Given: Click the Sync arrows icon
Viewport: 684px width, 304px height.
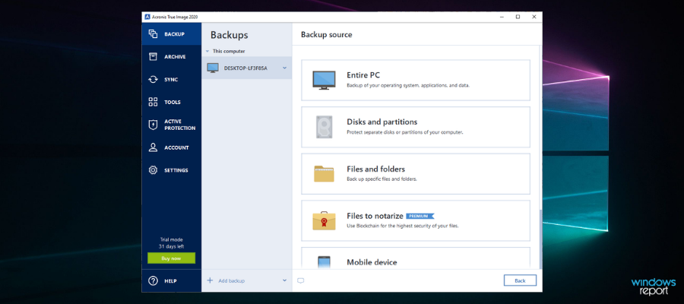Looking at the screenshot, I should [x=153, y=79].
